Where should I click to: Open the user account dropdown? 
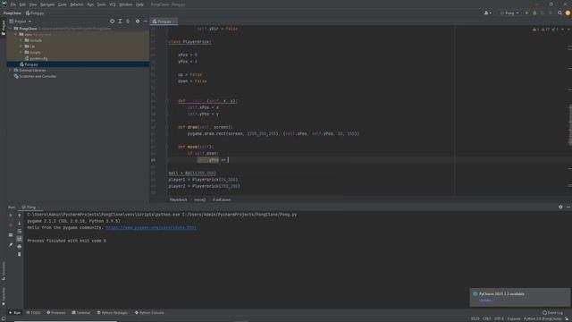coord(487,13)
